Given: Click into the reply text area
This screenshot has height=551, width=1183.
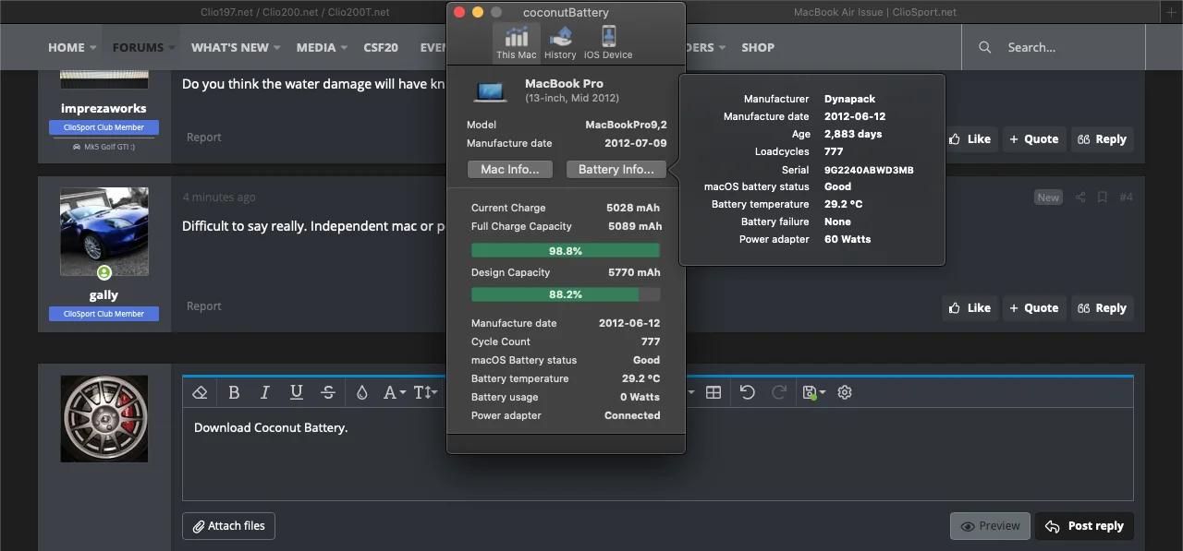Looking at the screenshot, I should (x=657, y=454).
